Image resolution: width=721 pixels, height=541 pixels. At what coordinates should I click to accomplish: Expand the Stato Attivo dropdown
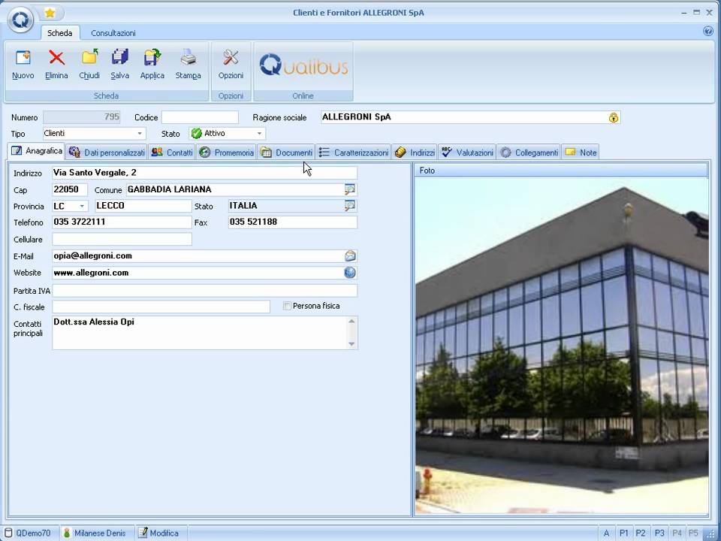259,134
